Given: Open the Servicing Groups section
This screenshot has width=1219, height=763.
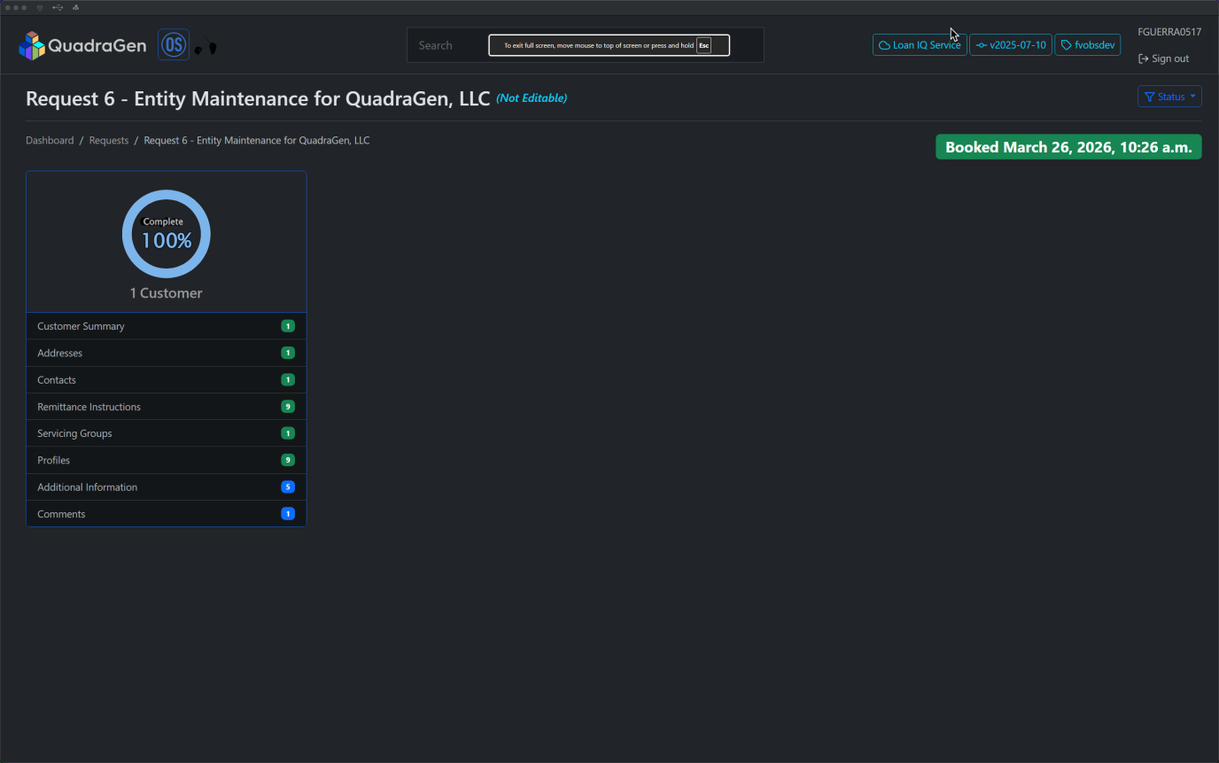Looking at the screenshot, I should 167,433.
